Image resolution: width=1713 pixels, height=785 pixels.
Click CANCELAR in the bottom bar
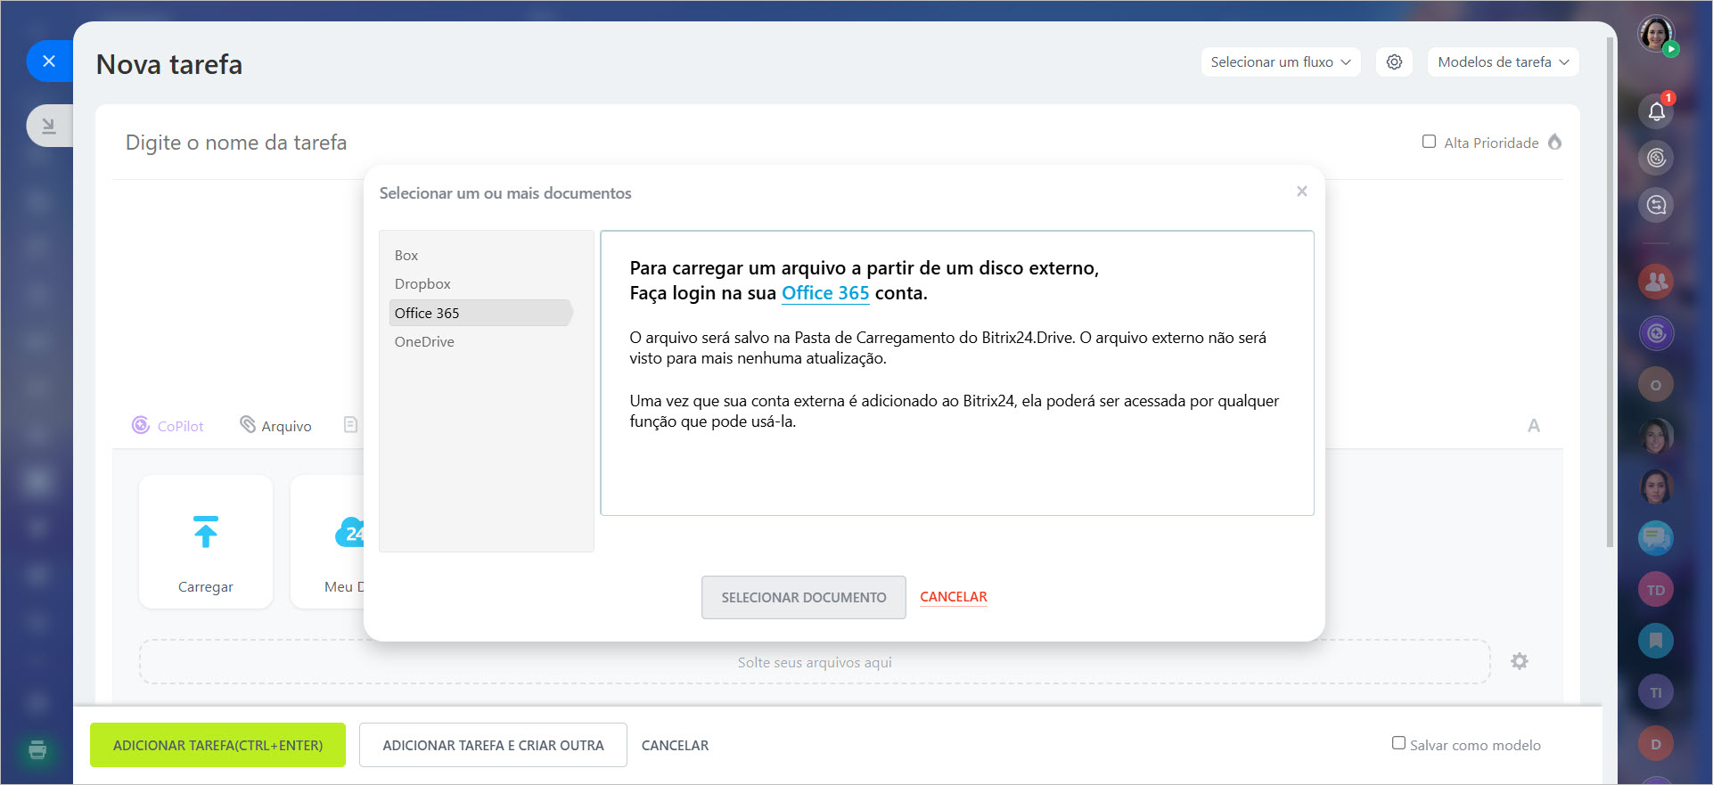pos(675,745)
